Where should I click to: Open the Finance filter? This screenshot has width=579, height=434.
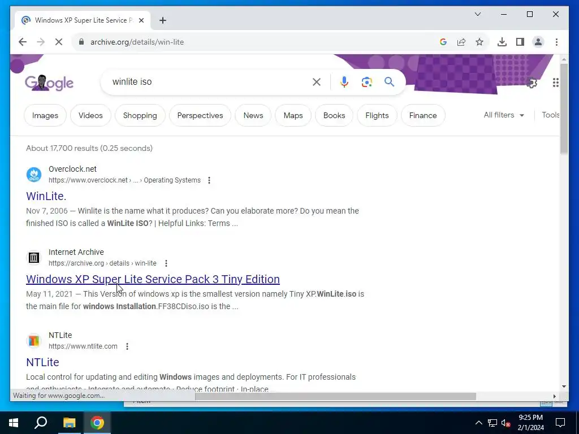(x=423, y=115)
